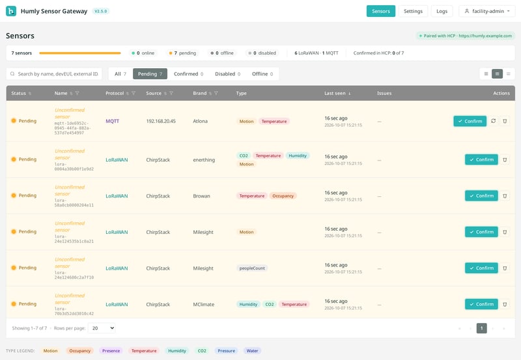
Task: Click the Motion legend chip
Action: click(50, 351)
